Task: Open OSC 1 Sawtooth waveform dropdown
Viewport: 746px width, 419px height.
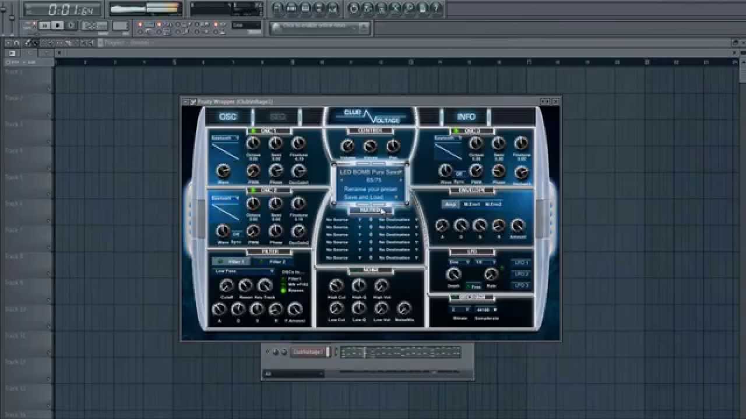Action: click(225, 139)
